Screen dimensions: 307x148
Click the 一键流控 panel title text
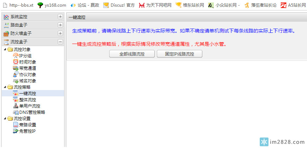point(77,17)
